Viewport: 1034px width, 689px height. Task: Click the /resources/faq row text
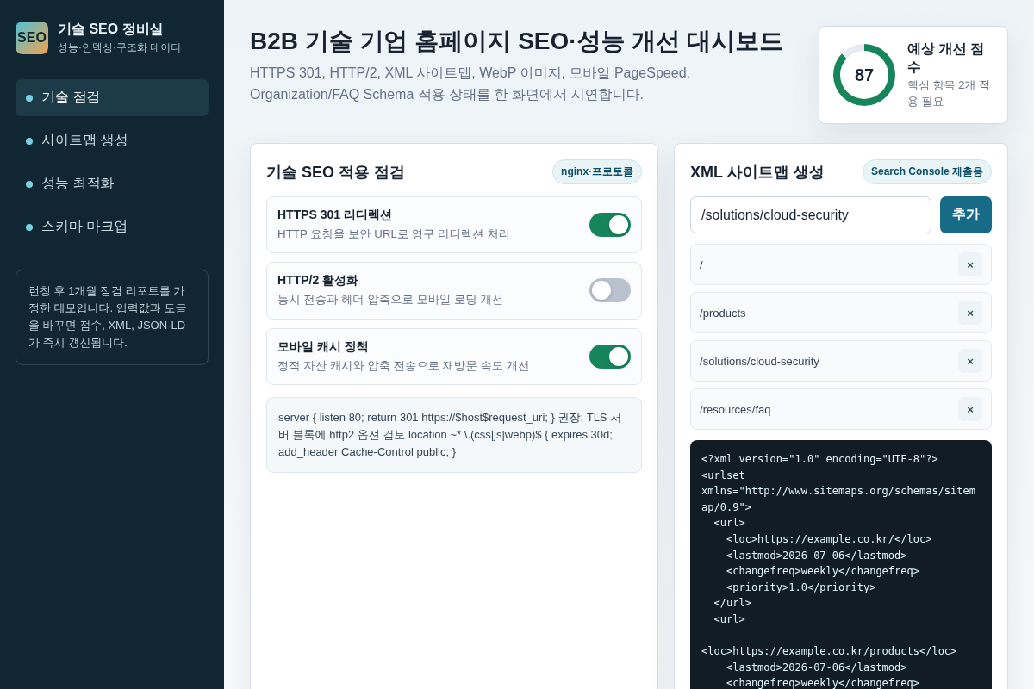(x=735, y=409)
